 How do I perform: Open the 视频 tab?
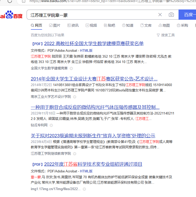91,26
